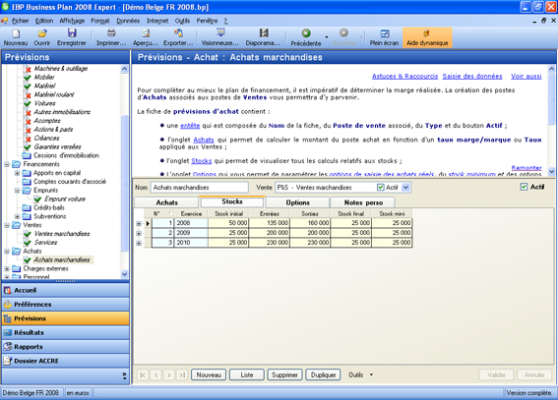Viewport: 558px width, 400px height.
Task: Click the Remonter link
Action: pyautogui.click(x=527, y=168)
